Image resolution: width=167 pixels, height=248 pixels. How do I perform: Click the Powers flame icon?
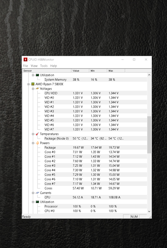[x=37, y=143]
